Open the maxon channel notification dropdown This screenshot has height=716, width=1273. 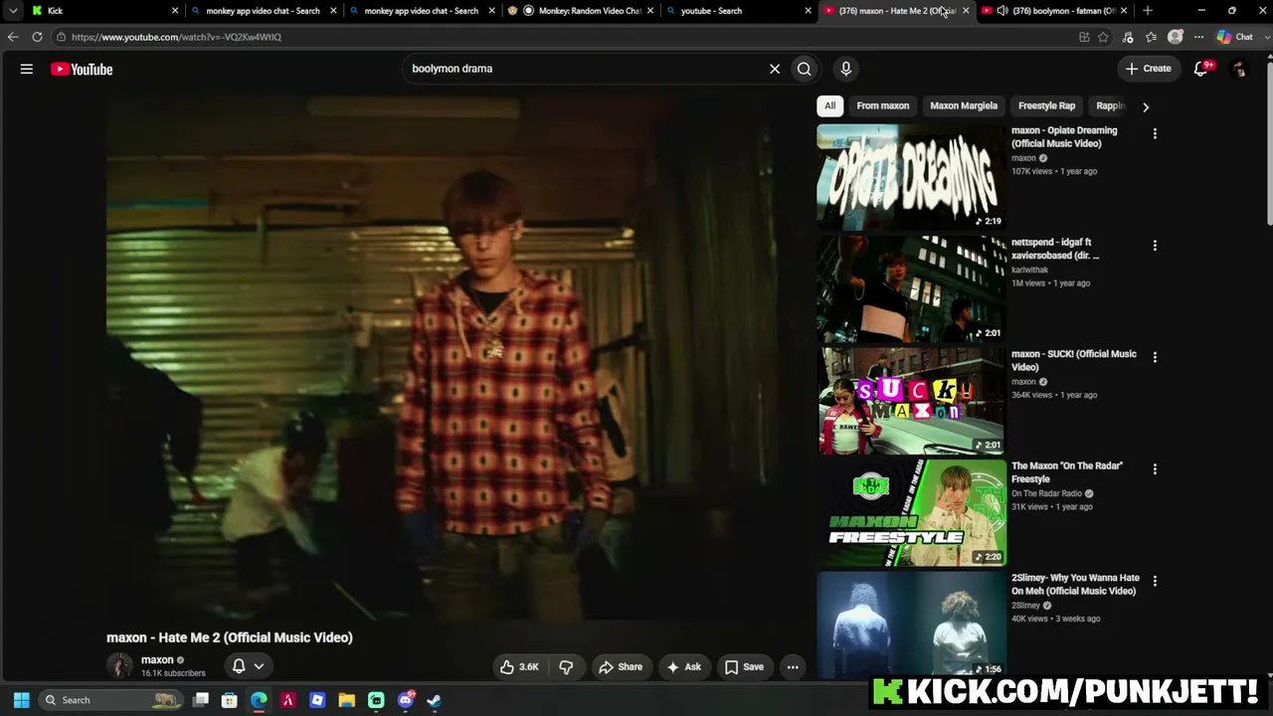[x=248, y=666]
